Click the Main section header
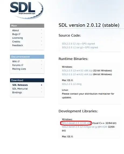Screen dimensions: 124x154 tap(27, 26)
